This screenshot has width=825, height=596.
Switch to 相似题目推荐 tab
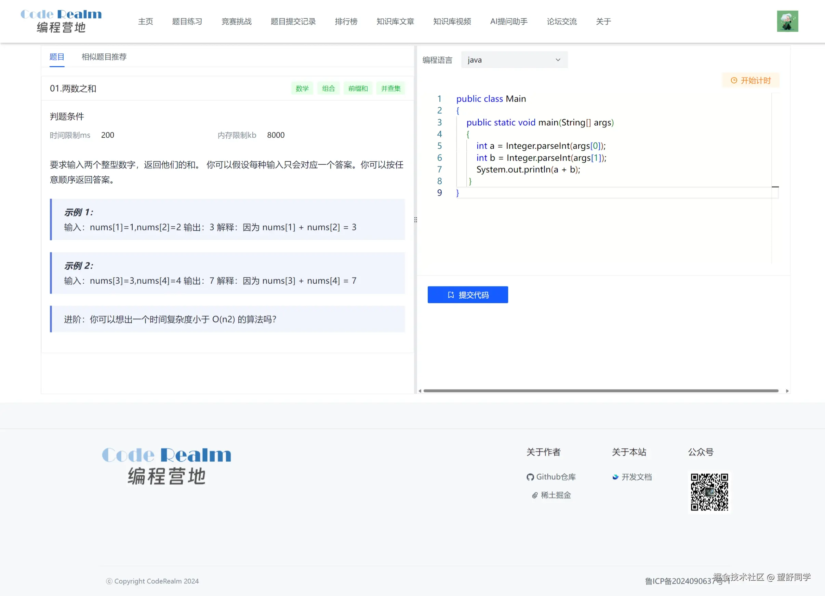[x=104, y=57]
